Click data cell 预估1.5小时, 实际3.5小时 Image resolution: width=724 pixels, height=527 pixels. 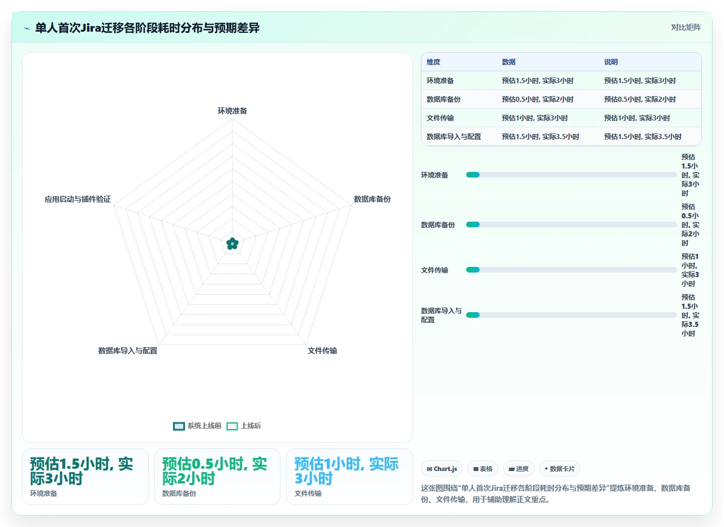[540, 137]
